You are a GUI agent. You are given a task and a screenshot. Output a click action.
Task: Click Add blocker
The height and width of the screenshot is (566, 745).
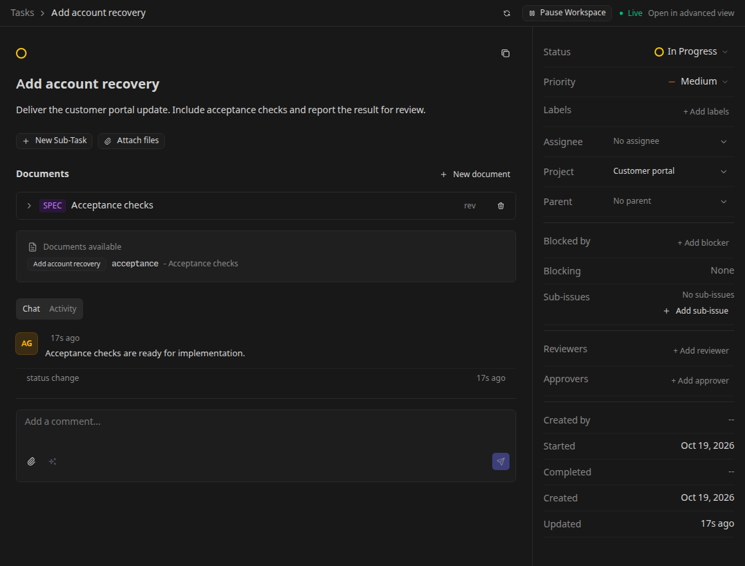pyautogui.click(x=703, y=243)
